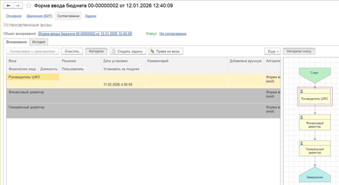The height and width of the screenshot is (185, 339).
Task: Open the Еще dropdown menu
Action: pyautogui.click(x=273, y=51)
